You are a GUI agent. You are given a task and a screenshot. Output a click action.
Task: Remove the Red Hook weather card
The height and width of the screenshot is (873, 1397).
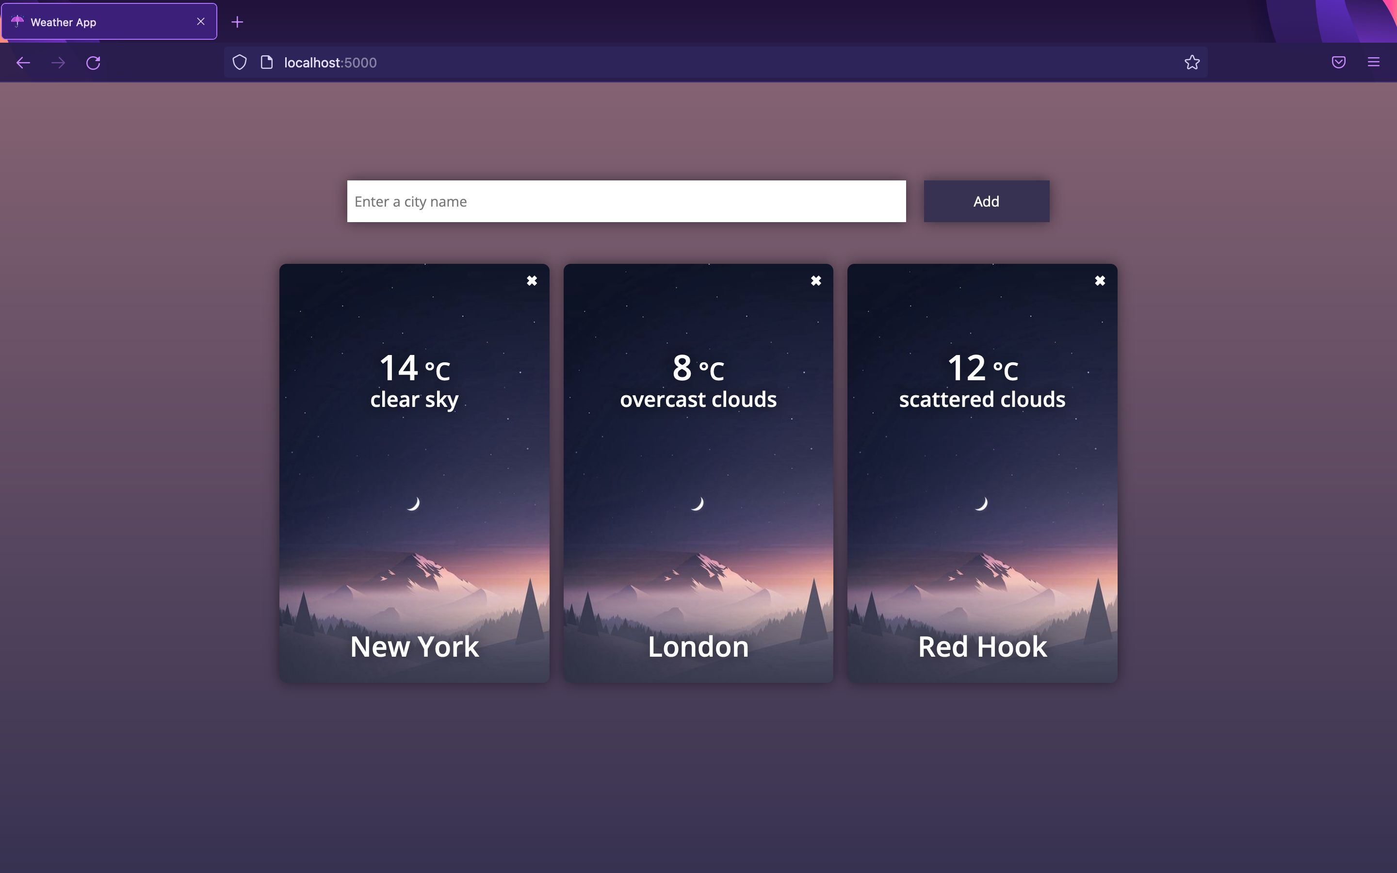(1100, 281)
